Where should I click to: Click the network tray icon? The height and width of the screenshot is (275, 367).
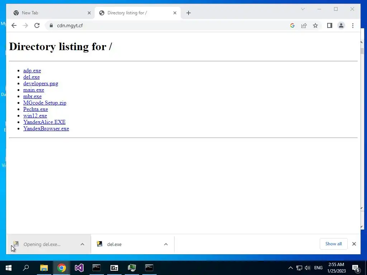pyautogui.click(x=299, y=268)
